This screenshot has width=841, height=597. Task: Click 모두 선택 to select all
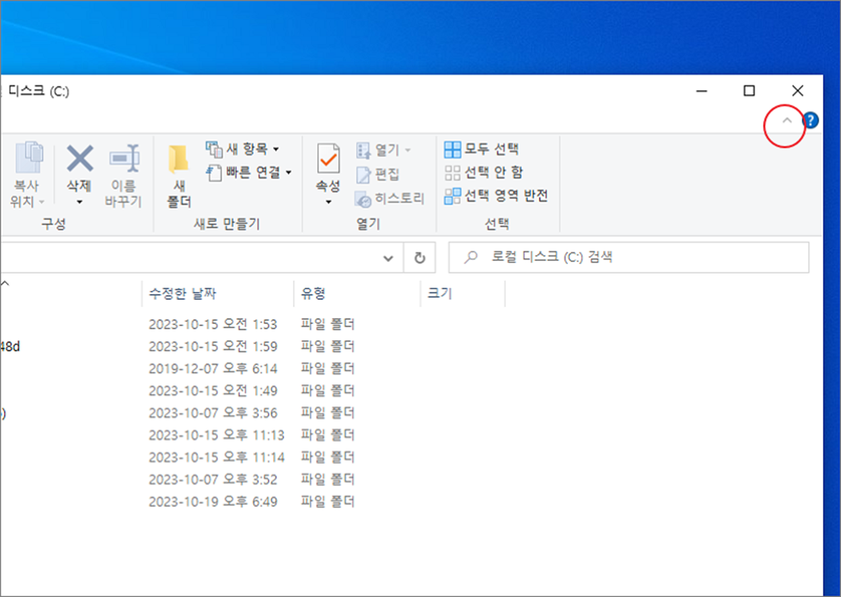(x=482, y=149)
